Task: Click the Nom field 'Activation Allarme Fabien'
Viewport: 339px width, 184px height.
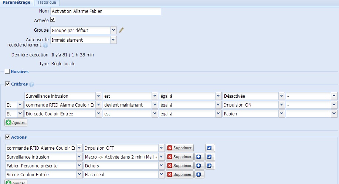Action: tap(105, 11)
